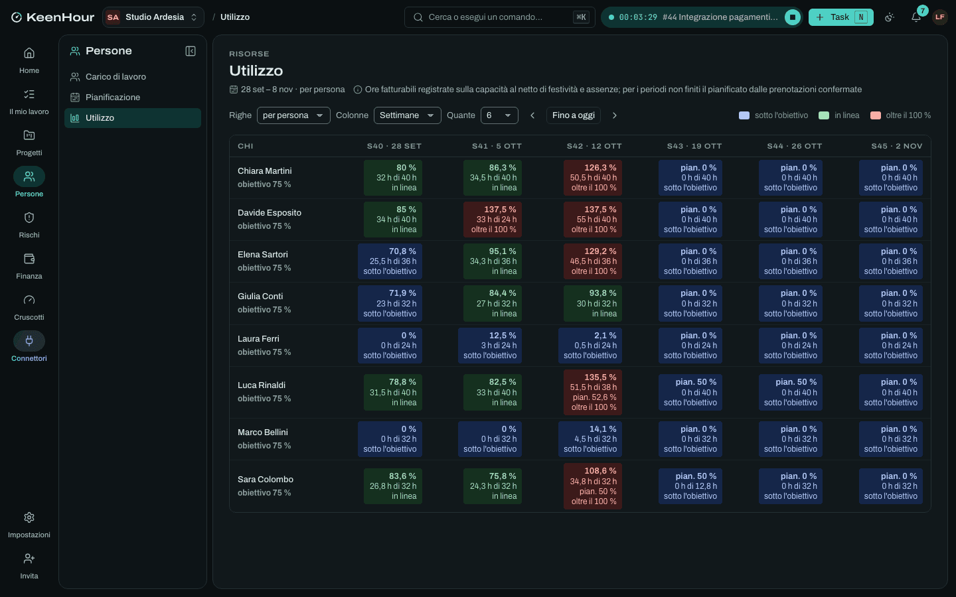Click the 'oltre il 100 %' legend swatch
Viewport: 956px width, 597px height.
tap(876, 115)
